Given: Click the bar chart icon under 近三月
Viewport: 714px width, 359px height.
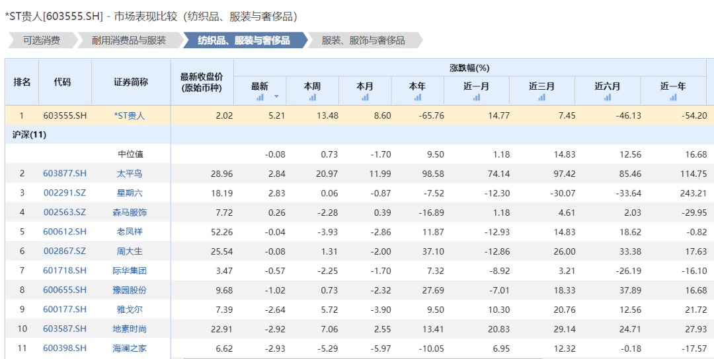Looking at the screenshot, I should [542, 97].
